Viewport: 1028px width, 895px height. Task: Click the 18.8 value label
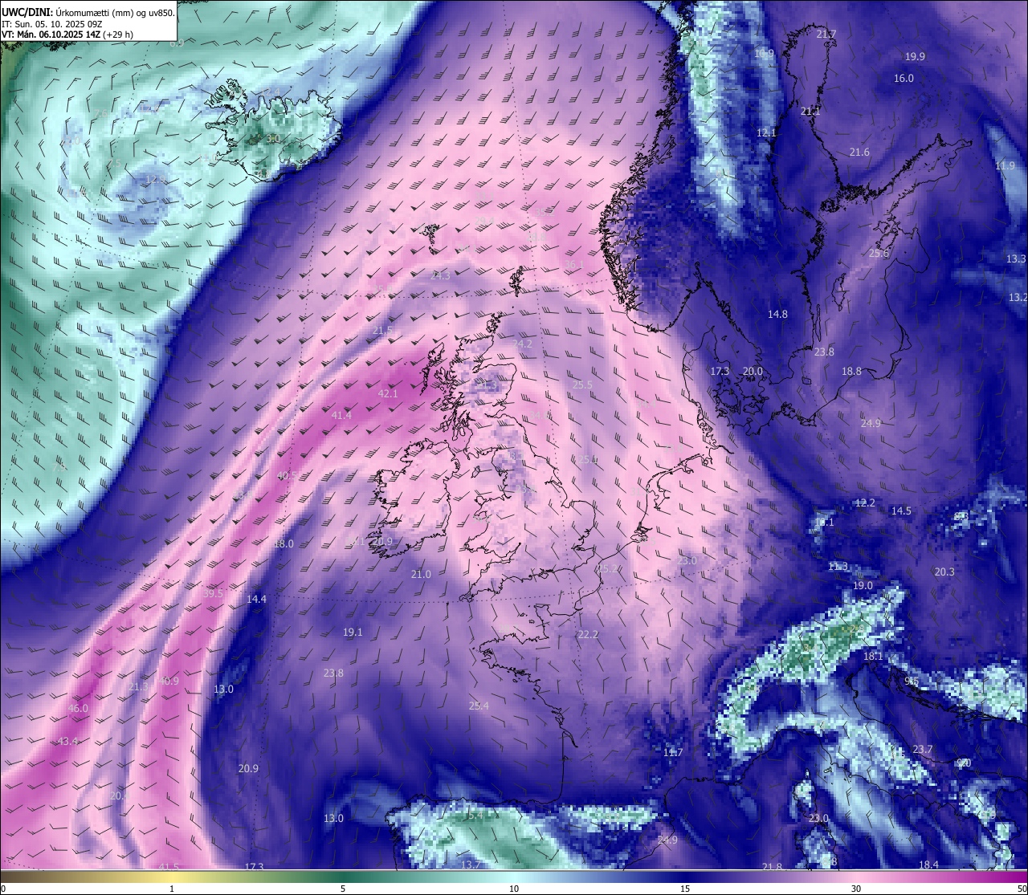tap(851, 371)
